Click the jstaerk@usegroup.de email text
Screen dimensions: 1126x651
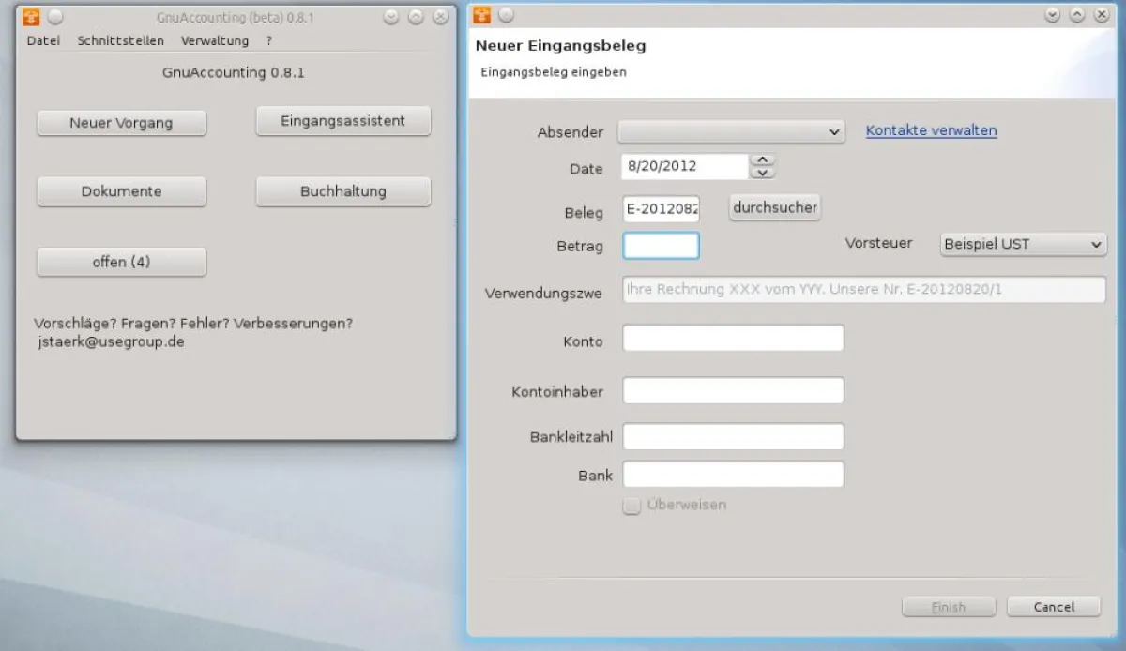111,341
